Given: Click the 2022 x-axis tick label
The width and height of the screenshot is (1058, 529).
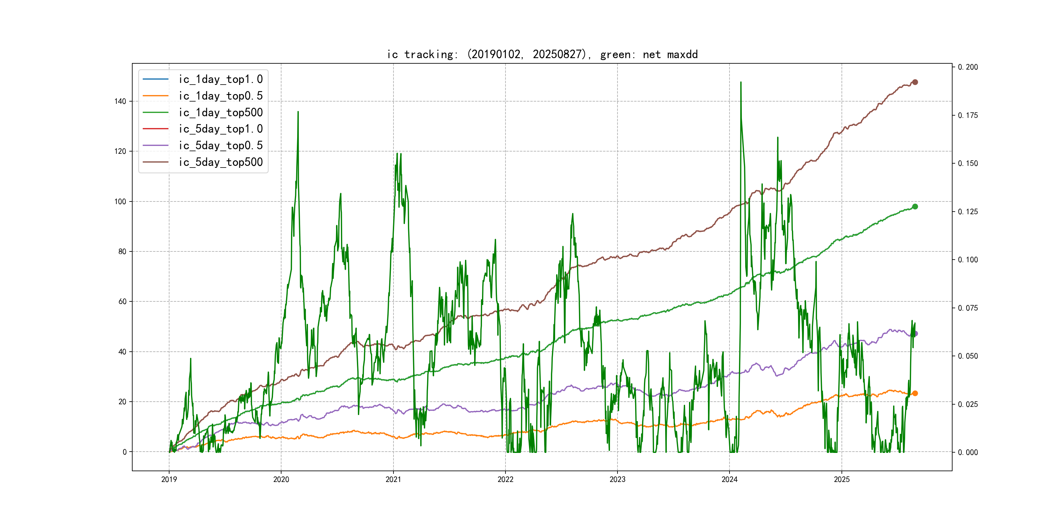Looking at the screenshot, I should [505, 479].
